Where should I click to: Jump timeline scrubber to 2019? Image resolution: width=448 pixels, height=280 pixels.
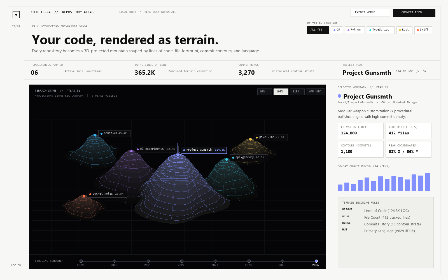click(81, 261)
